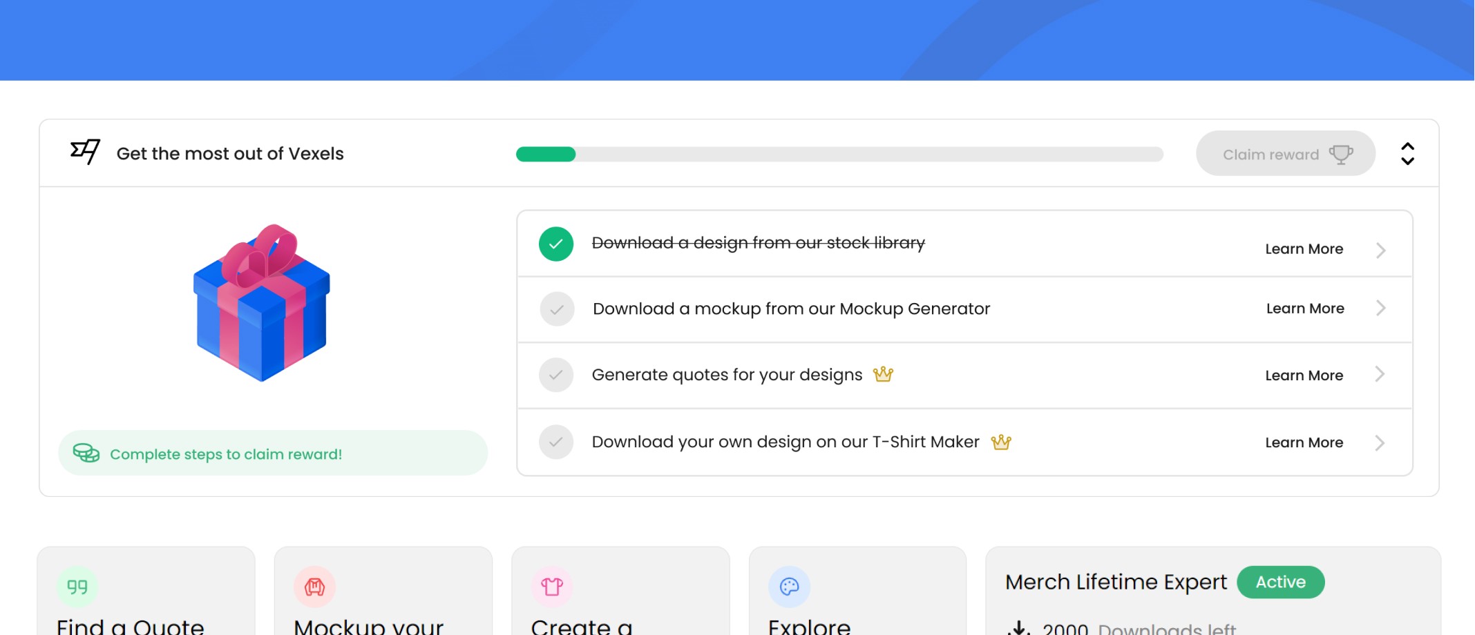Toggle the completed stock library download checkmark
1475x635 pixels.
(556, 244)
